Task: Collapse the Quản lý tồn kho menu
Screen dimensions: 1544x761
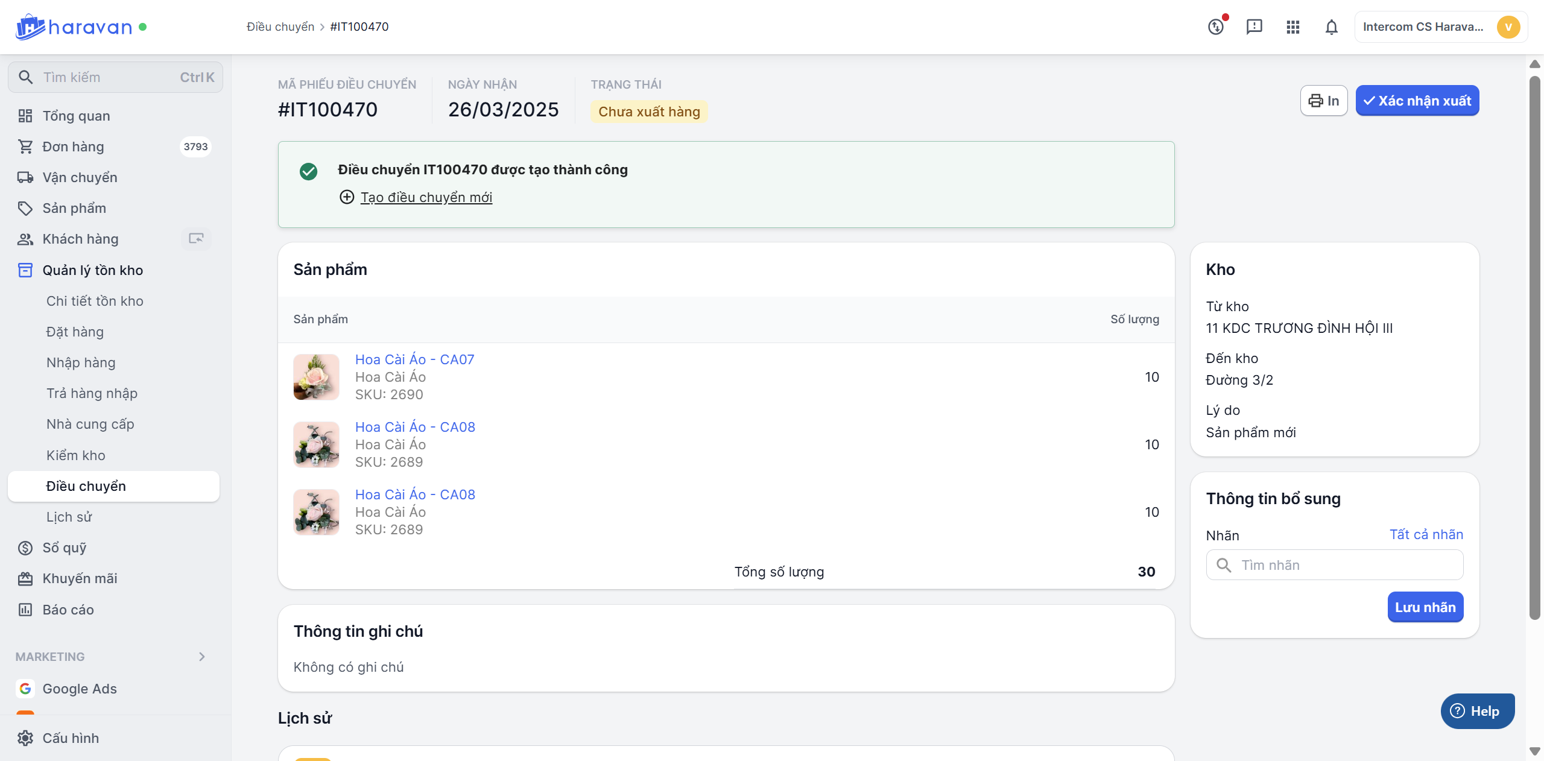Action: click(x=92, y=270)
